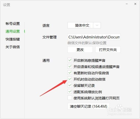Click the 开机时自动启动微信 label text
140x119 pixels.
pyautogui.click(x=89, y=79)
